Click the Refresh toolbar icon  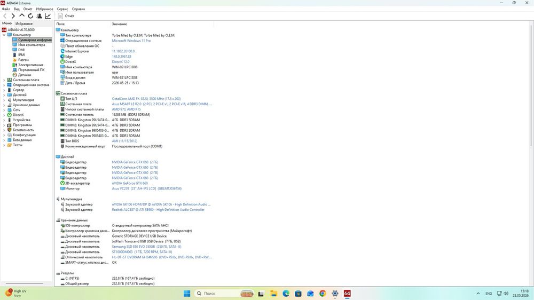coord(30,16)
